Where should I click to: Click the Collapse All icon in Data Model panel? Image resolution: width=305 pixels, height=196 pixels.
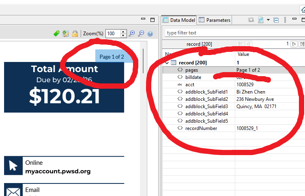click(x=276, y=20)
